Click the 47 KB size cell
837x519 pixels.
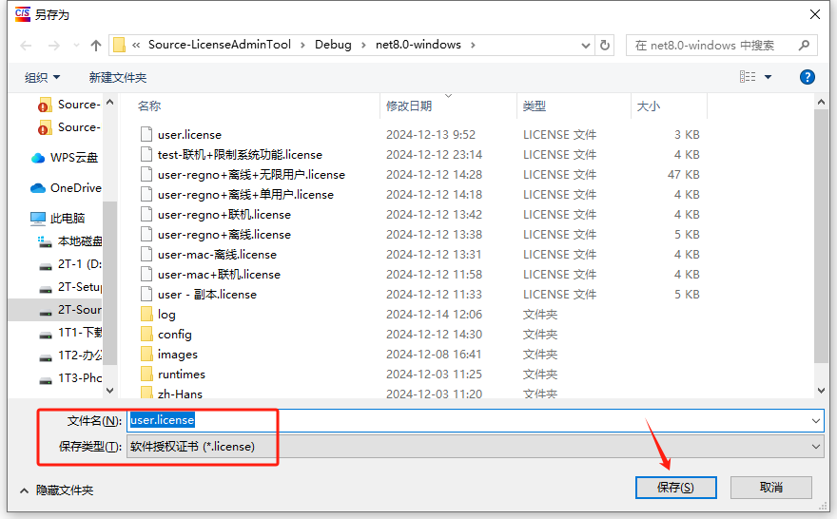pos(683,175)
